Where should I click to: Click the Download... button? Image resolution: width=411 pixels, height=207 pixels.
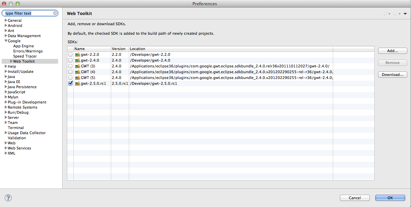tap(393, 75)
